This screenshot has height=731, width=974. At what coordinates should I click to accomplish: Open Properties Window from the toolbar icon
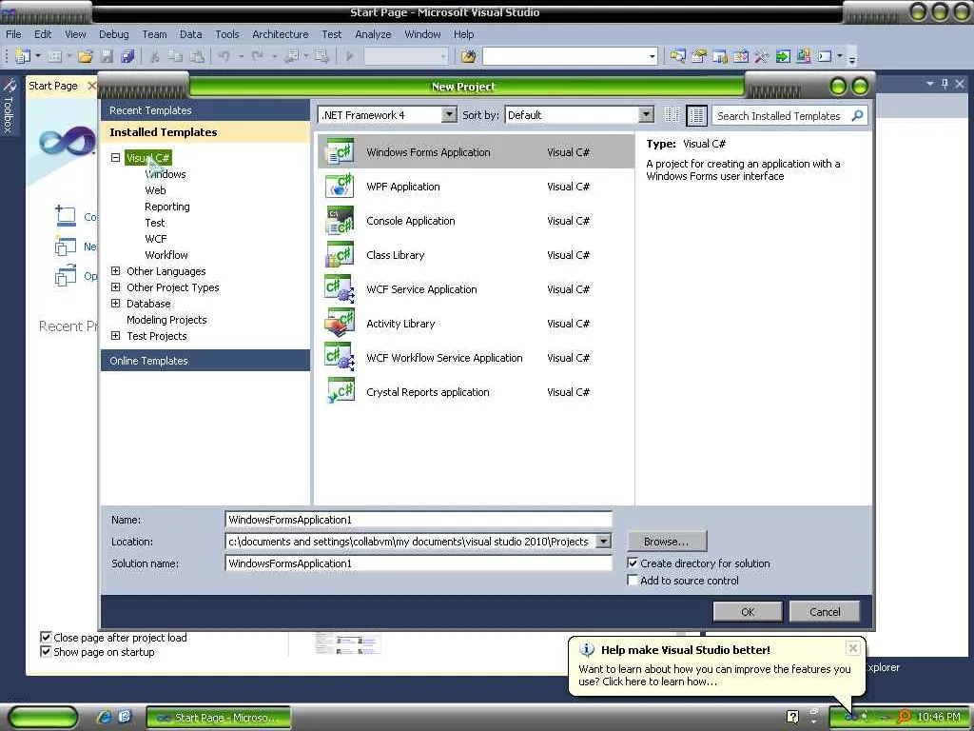click(699, 56)
